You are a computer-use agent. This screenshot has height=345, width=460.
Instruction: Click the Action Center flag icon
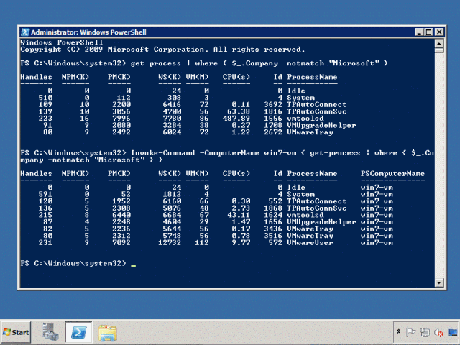pyautogui.click(x=410, y=332)
